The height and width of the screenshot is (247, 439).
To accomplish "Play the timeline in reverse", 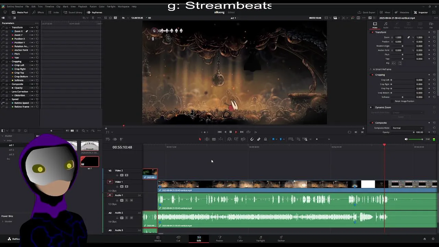I will tap(225, 132).
